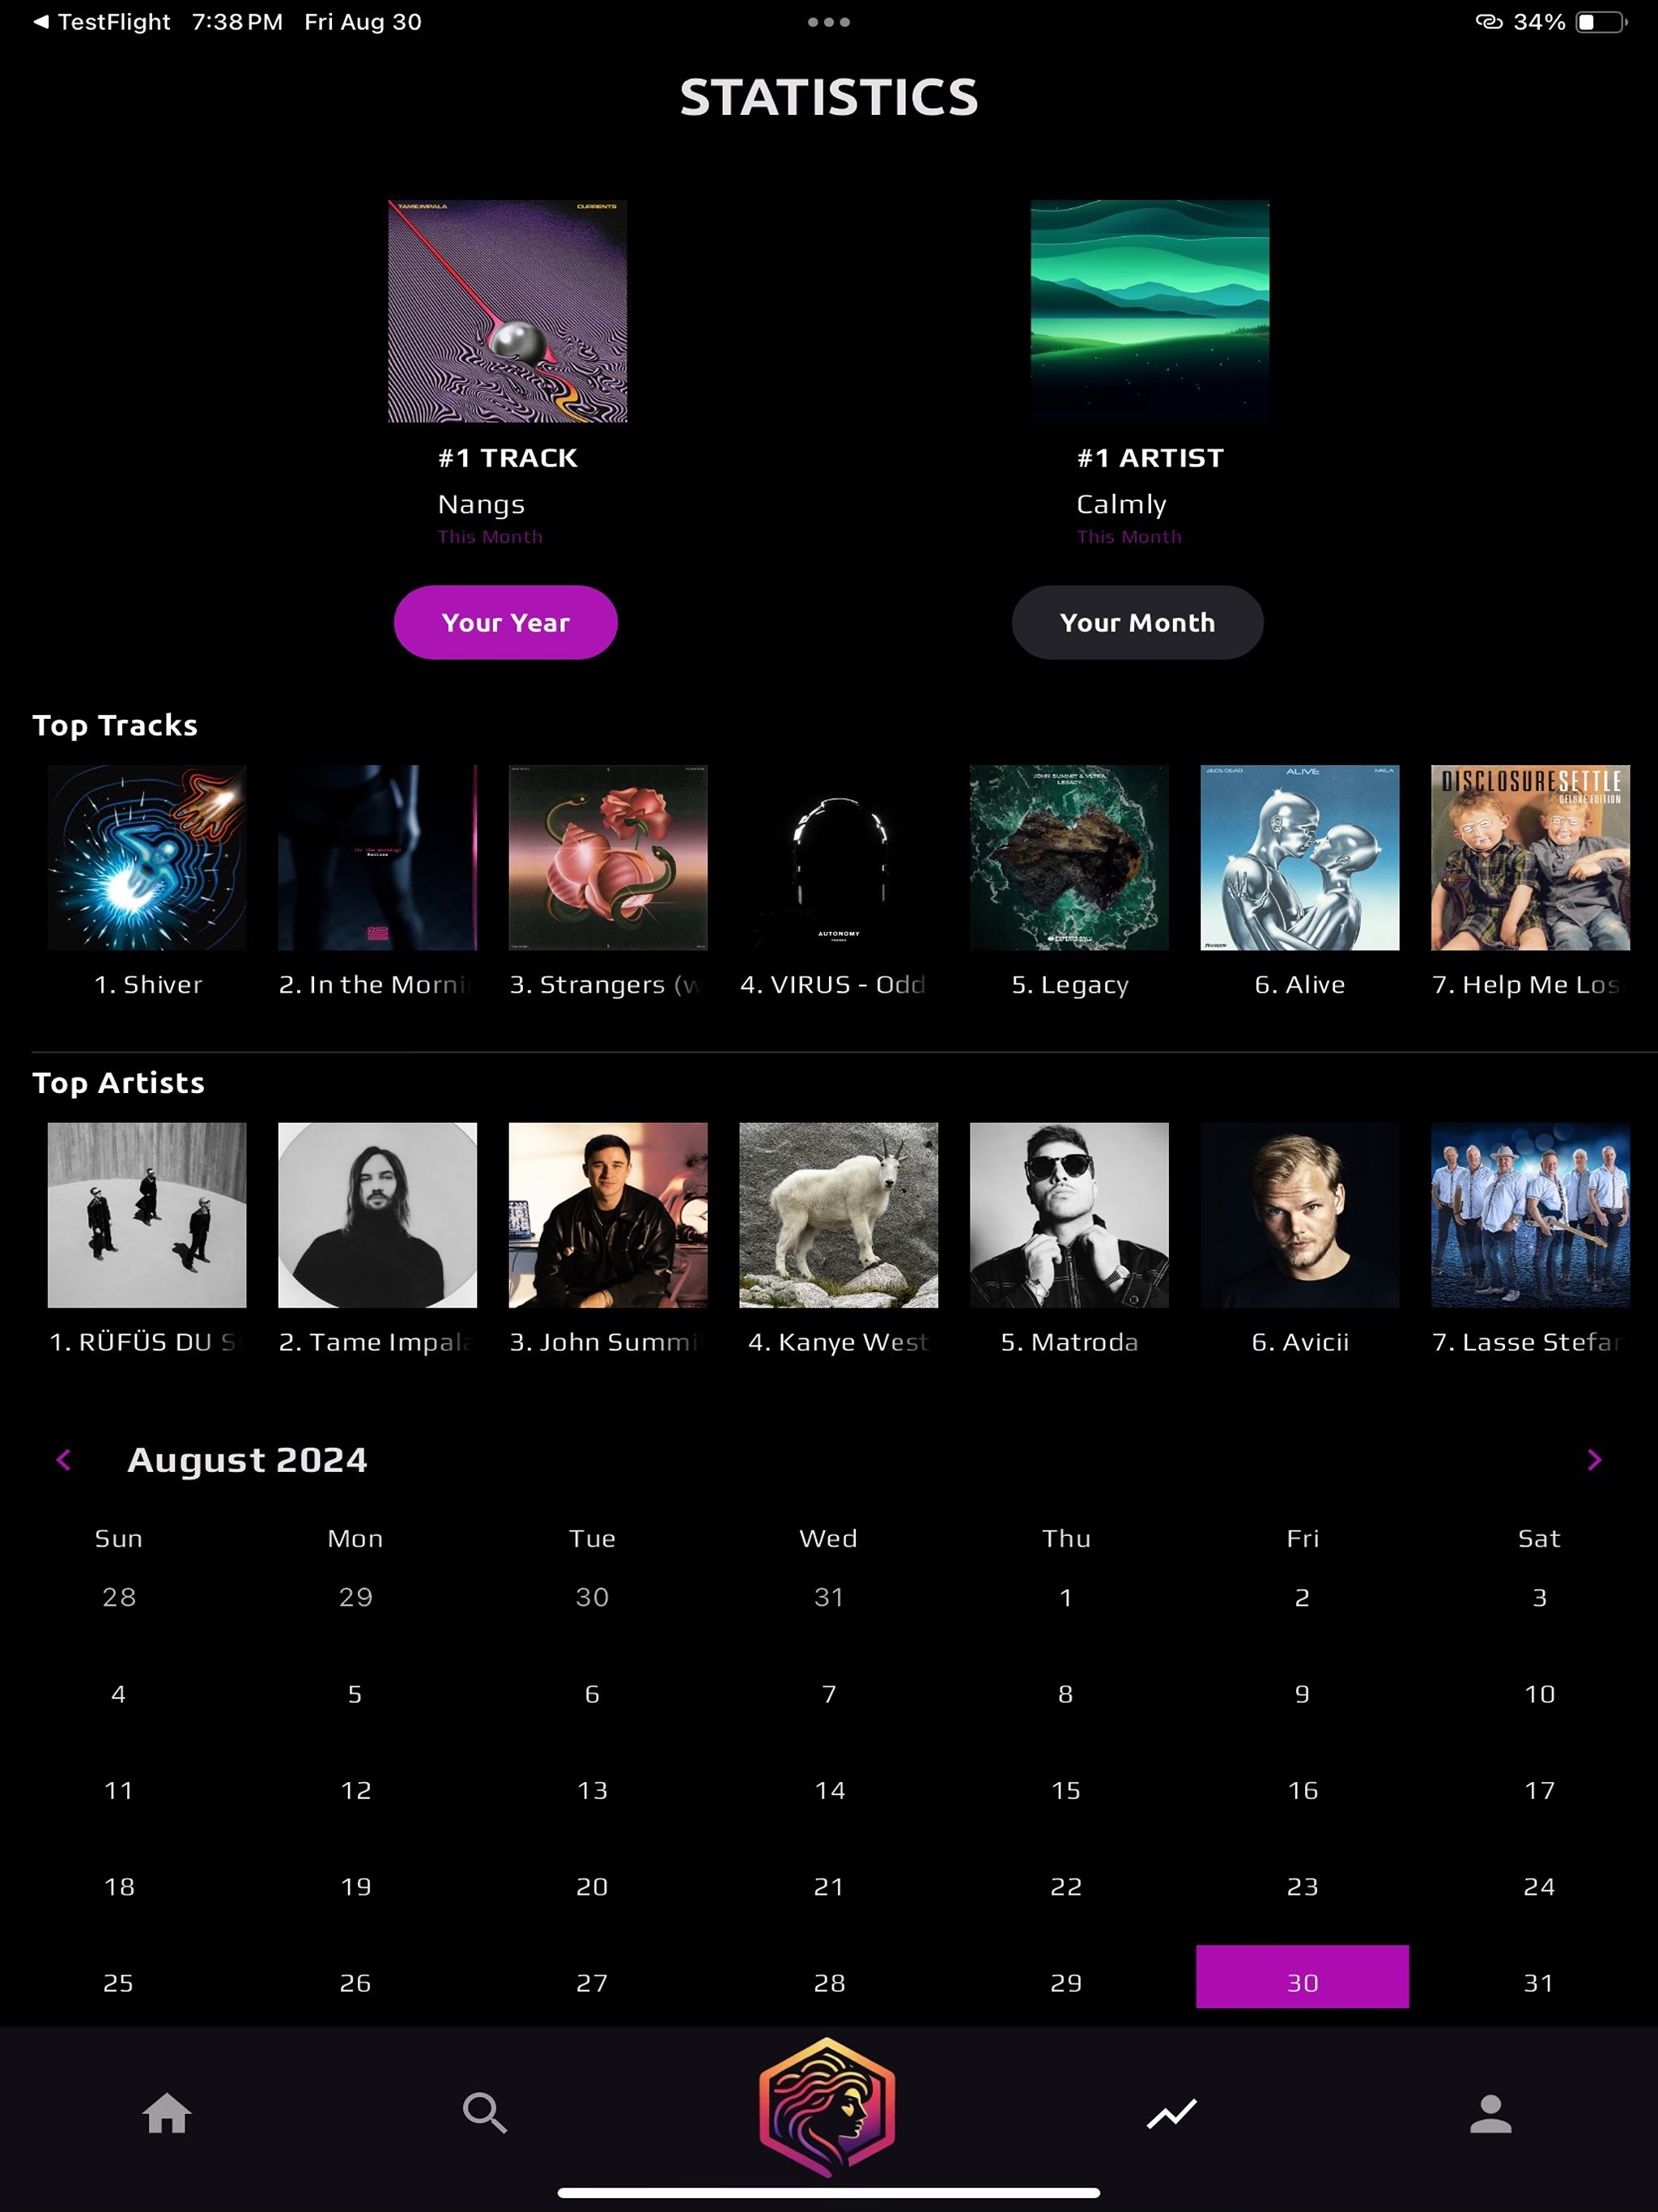Open the Profile person icon
The image size is (1658, 2212).
[x=1490, y=2114]
